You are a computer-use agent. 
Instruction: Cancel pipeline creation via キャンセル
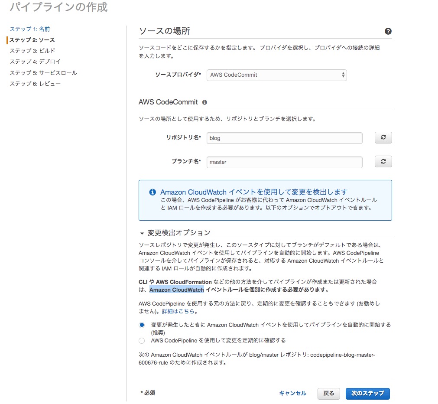[292, 394]
